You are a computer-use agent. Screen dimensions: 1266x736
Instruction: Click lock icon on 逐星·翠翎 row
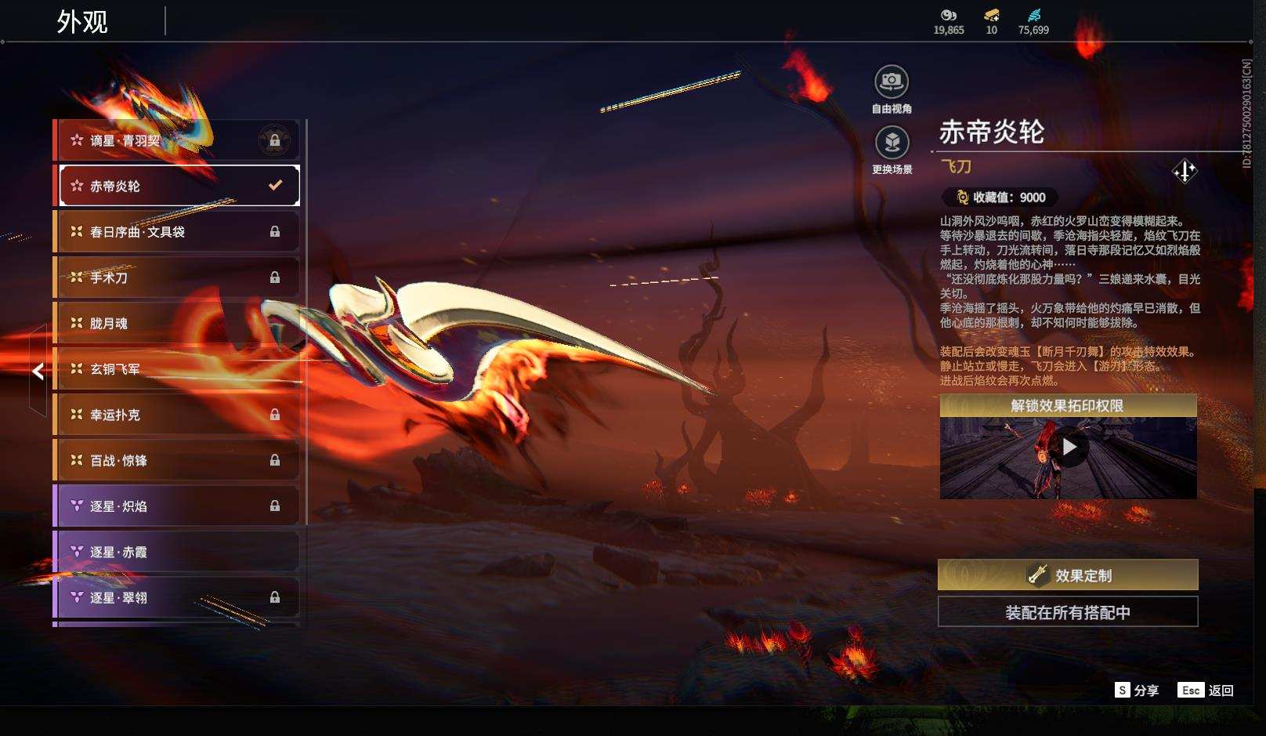275,597
